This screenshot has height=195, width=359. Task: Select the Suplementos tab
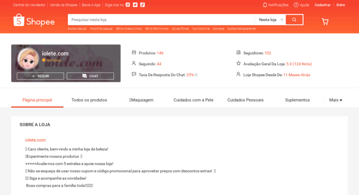(x=298, y=100)
